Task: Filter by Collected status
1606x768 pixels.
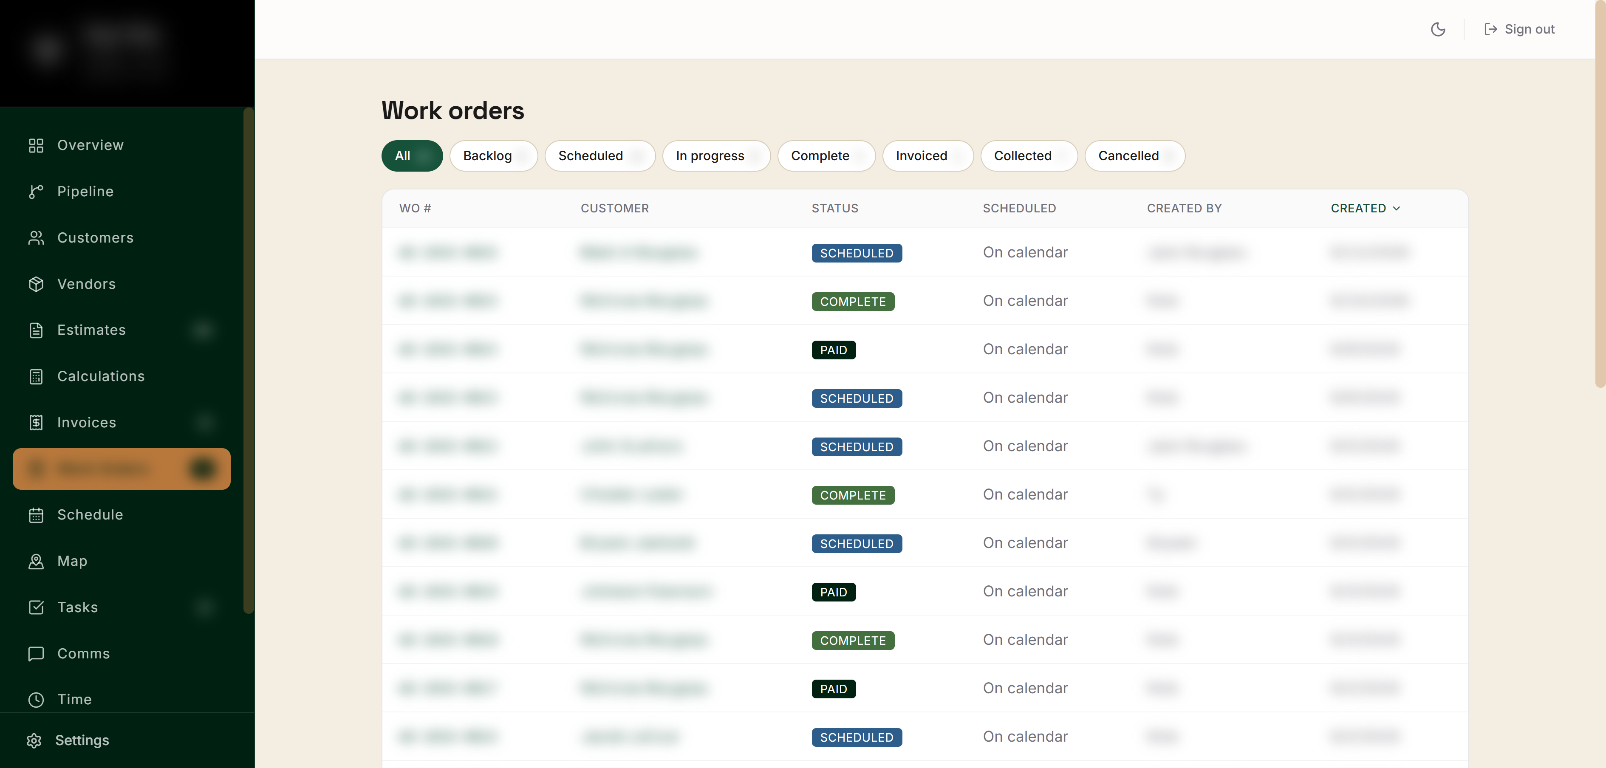Action: click(x=1029, y=156)
